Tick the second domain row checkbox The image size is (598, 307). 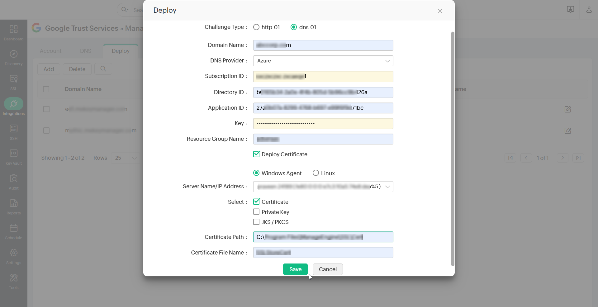tap(46, 131)
